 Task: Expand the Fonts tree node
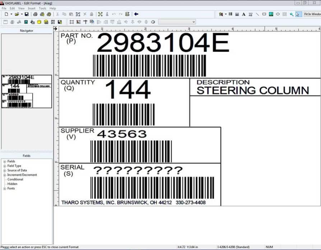pos(5,188)
